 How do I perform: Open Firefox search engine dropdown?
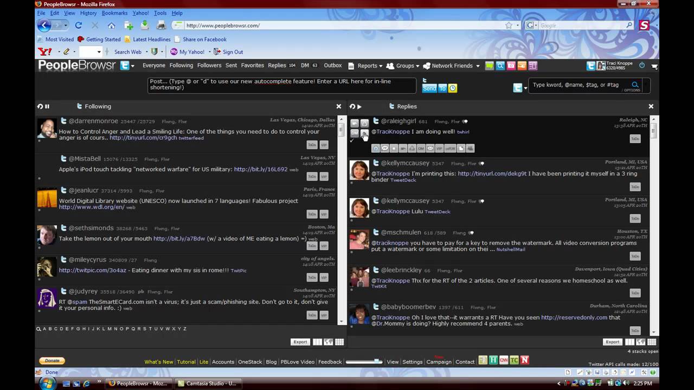click(536, 25)
